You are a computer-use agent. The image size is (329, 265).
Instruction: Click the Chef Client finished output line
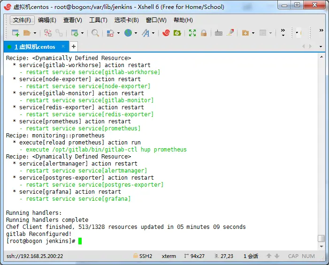pyautogui.click(x=126, y=227)
